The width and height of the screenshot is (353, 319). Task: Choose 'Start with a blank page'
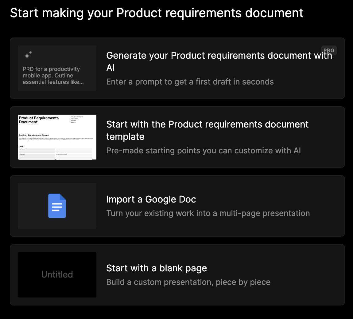[x=156, y=268]
